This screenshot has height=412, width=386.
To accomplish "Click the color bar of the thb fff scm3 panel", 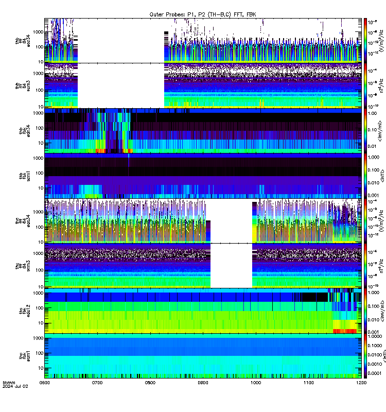I will point(365,85).
